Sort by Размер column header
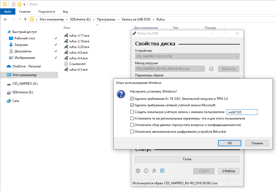This screenshot has width=276, height=191. coord(210,28)
